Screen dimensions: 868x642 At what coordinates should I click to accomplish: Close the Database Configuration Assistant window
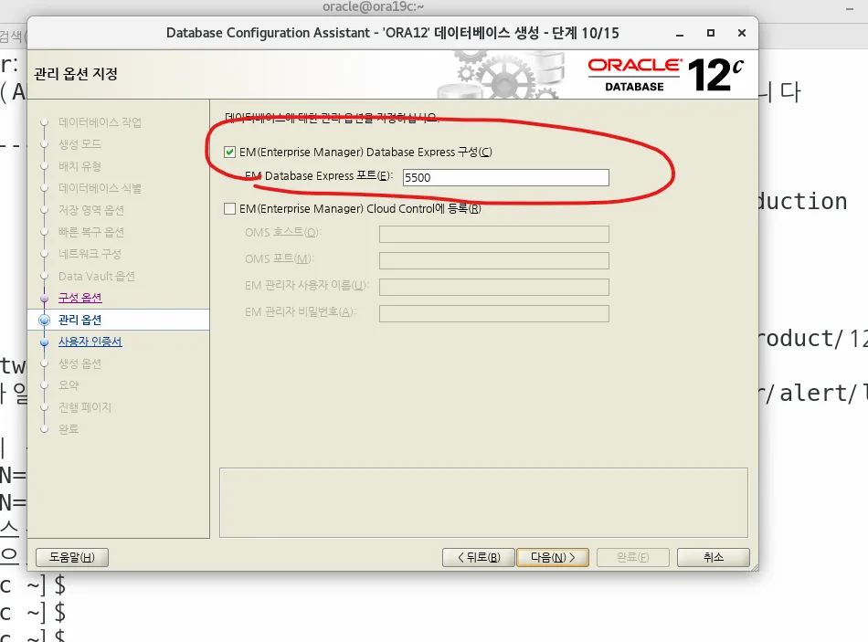tap(742, 33)
